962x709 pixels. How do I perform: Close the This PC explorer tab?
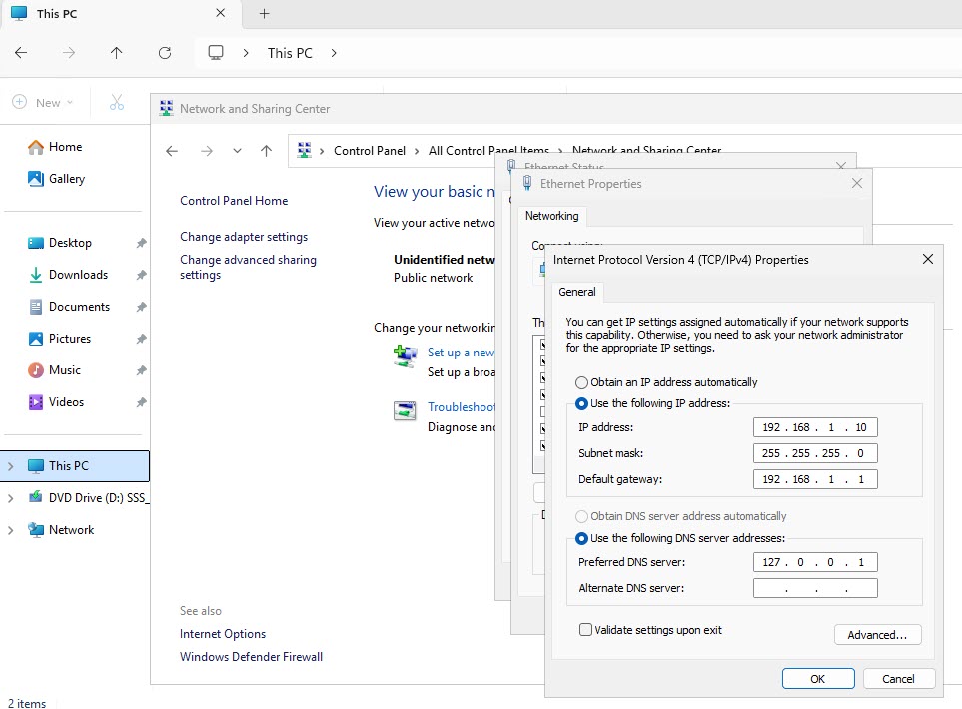[220, 13]
